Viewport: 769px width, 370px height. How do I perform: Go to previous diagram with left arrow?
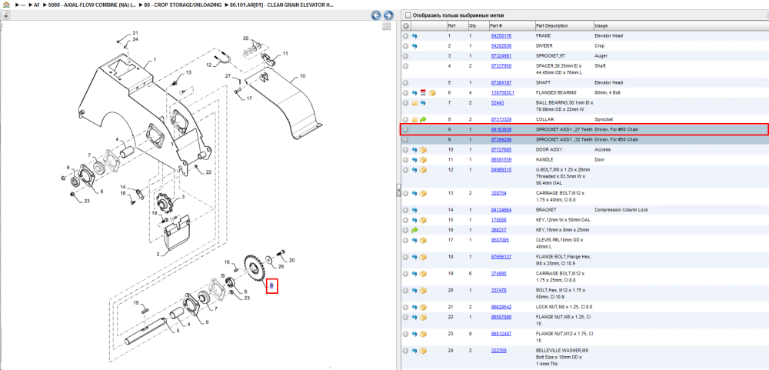(376, 15)
